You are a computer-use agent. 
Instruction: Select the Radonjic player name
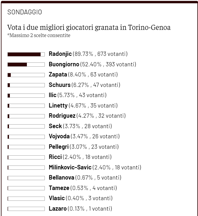[60, 54]
